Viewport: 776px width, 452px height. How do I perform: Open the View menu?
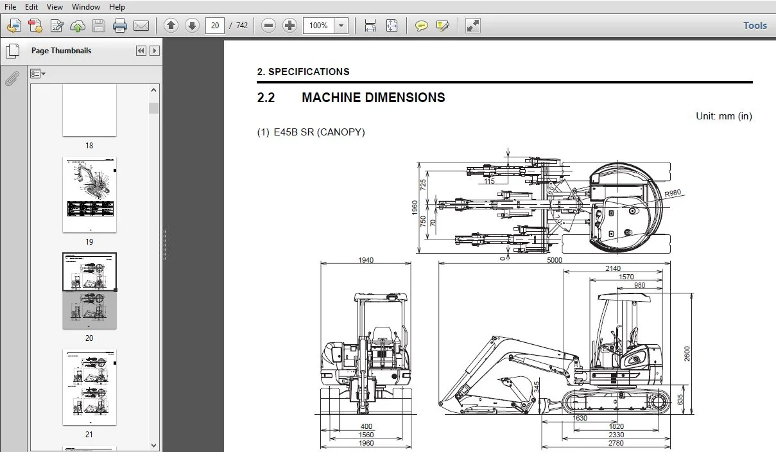click(55, 6)
